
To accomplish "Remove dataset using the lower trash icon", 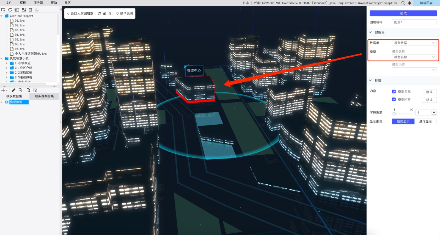I will (20, 90).
